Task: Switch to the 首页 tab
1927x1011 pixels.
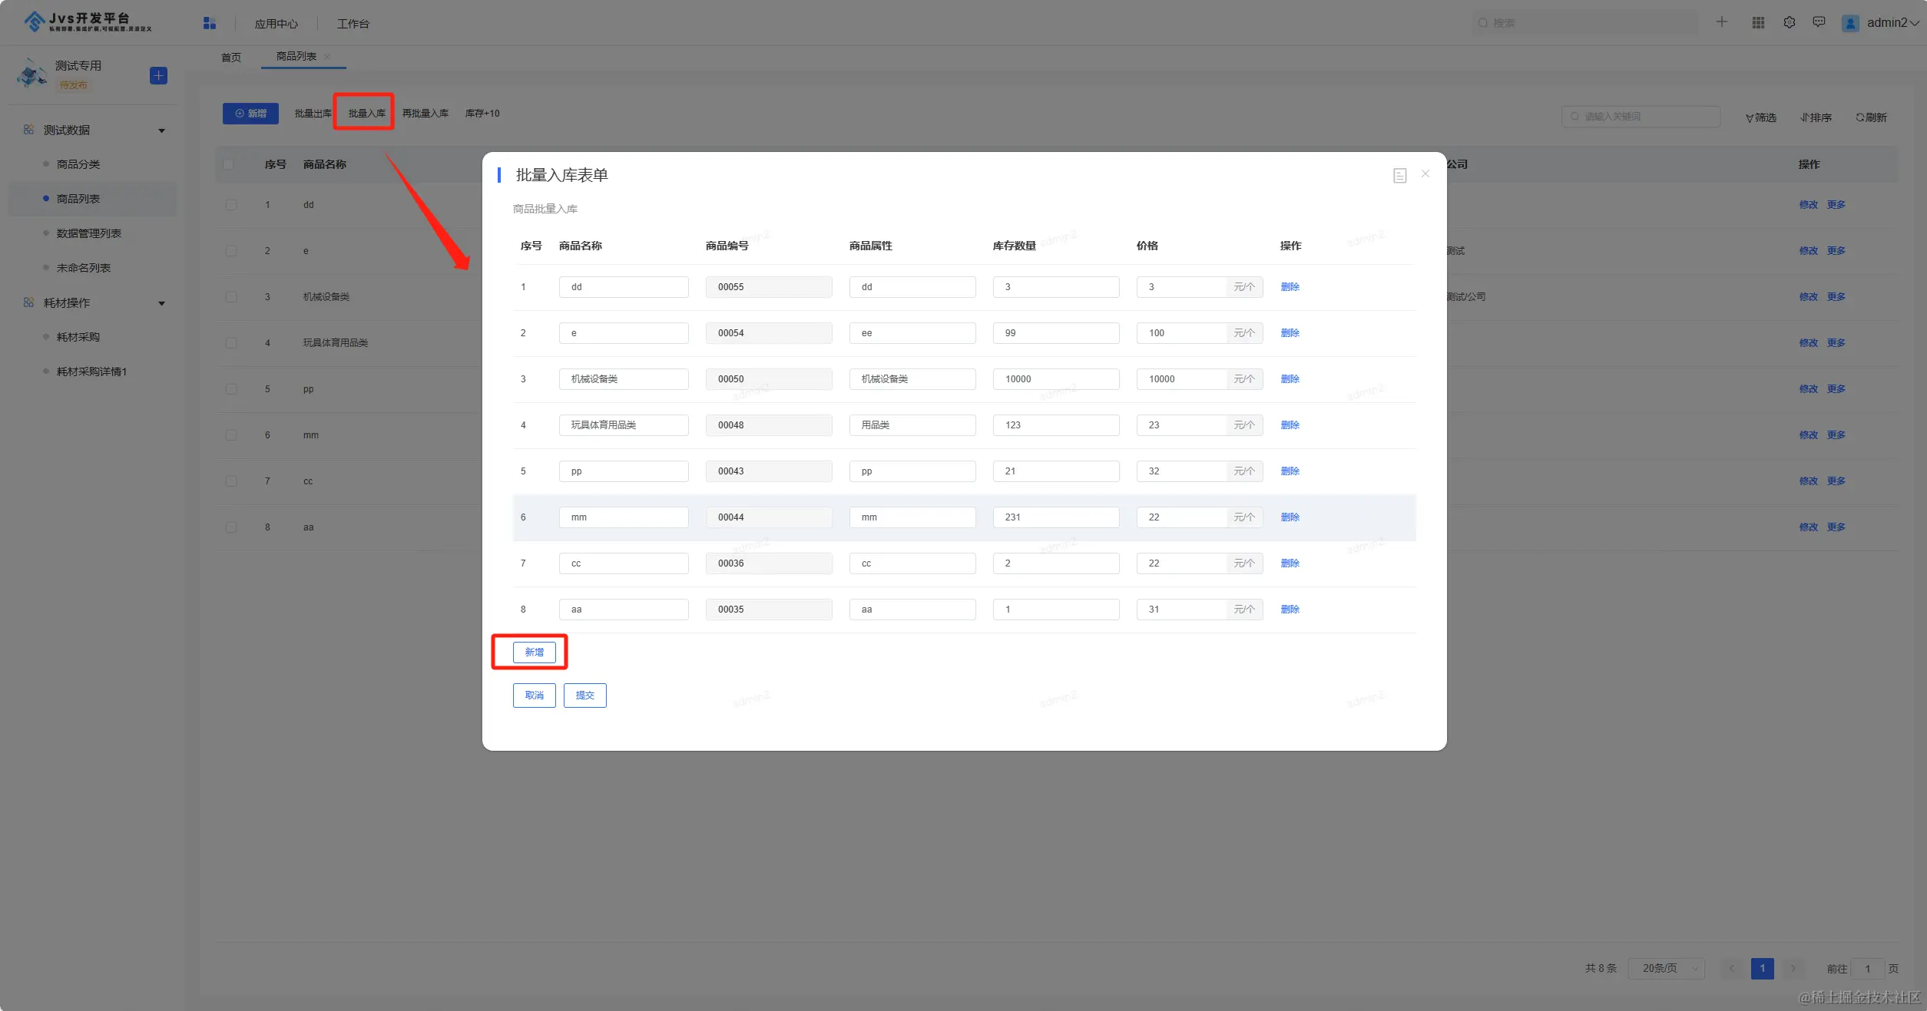Action: tap(230, 58)
